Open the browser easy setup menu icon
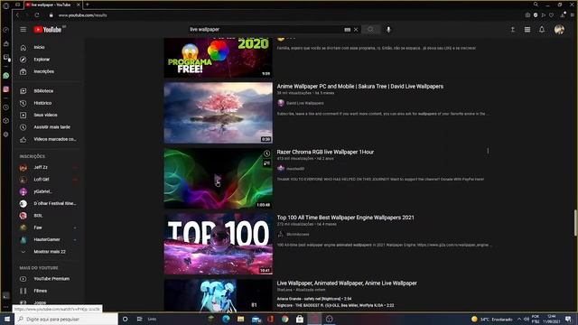 572,15
